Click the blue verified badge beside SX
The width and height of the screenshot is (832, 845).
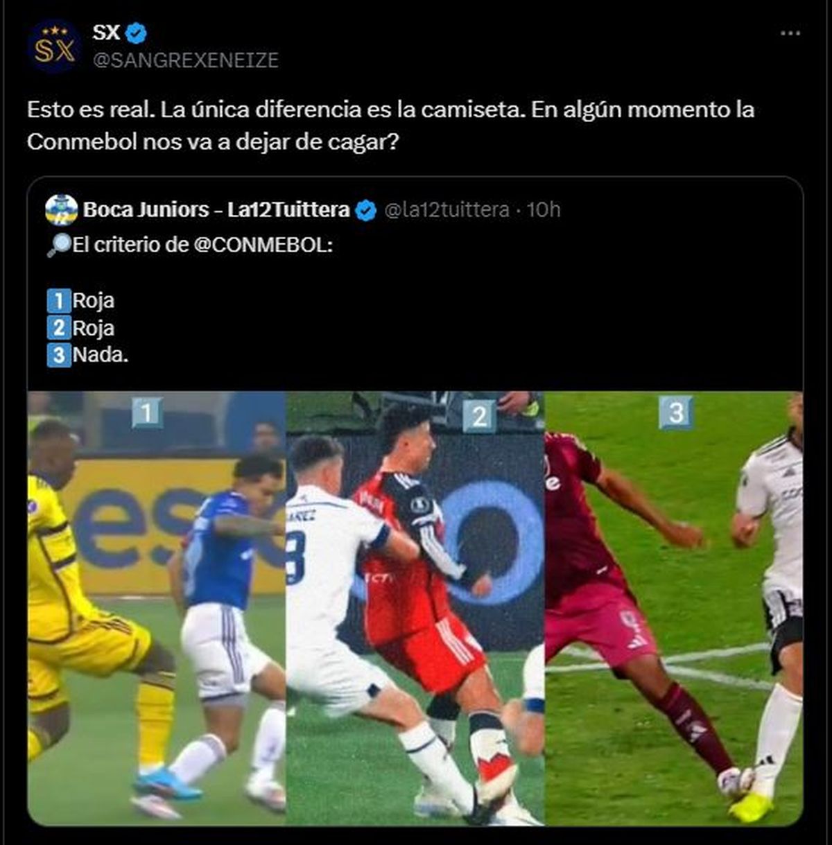point(135,33)
